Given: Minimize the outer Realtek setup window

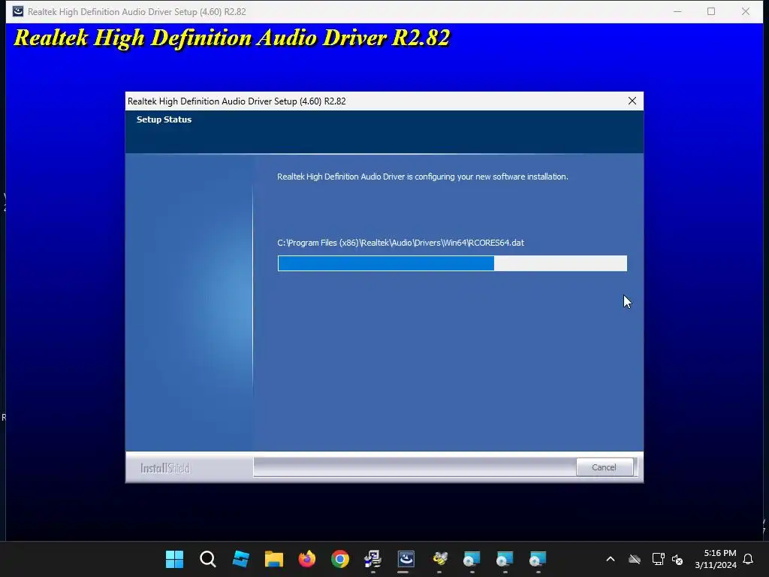Looking at the screenshot, I should click(678, 11).
